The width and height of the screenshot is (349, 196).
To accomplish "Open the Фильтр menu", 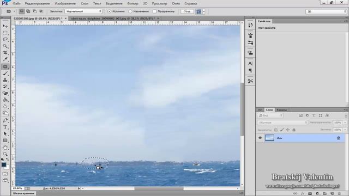I will click(x=133, y=4).
